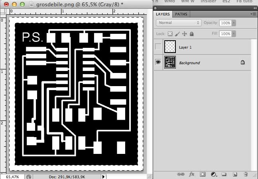Image resolution: width=258 pixels, height=179 pixels.
Task: Zoom the grosdebile.png window
Action: [x=22, y=4]
